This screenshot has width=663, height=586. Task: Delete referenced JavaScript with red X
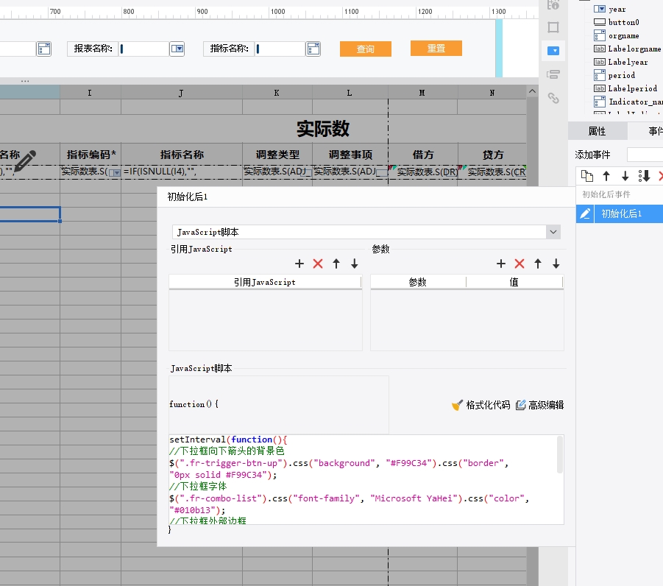[318, 264]
